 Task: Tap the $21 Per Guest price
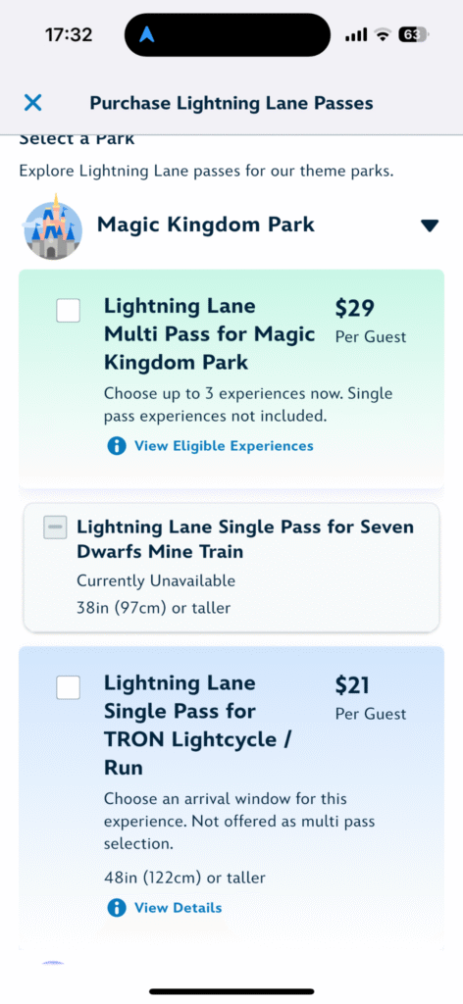tap(371, 697)
